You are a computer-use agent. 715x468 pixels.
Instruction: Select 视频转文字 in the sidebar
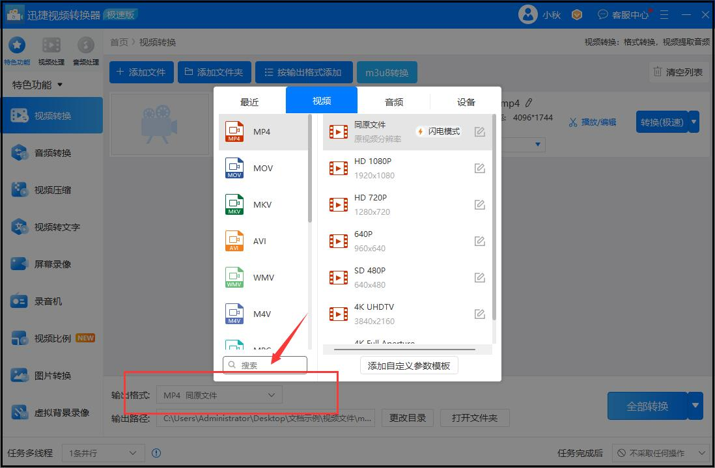point(52,227)
